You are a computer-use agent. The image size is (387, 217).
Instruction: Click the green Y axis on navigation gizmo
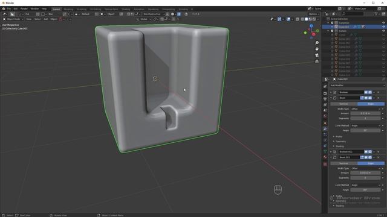(x=305, y=33)
